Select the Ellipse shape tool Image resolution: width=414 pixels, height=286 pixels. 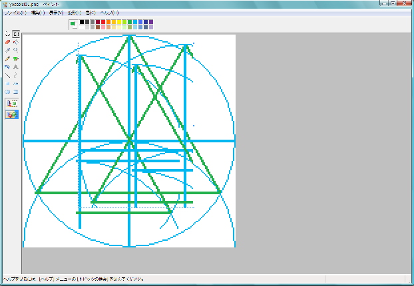click(7, 92)
